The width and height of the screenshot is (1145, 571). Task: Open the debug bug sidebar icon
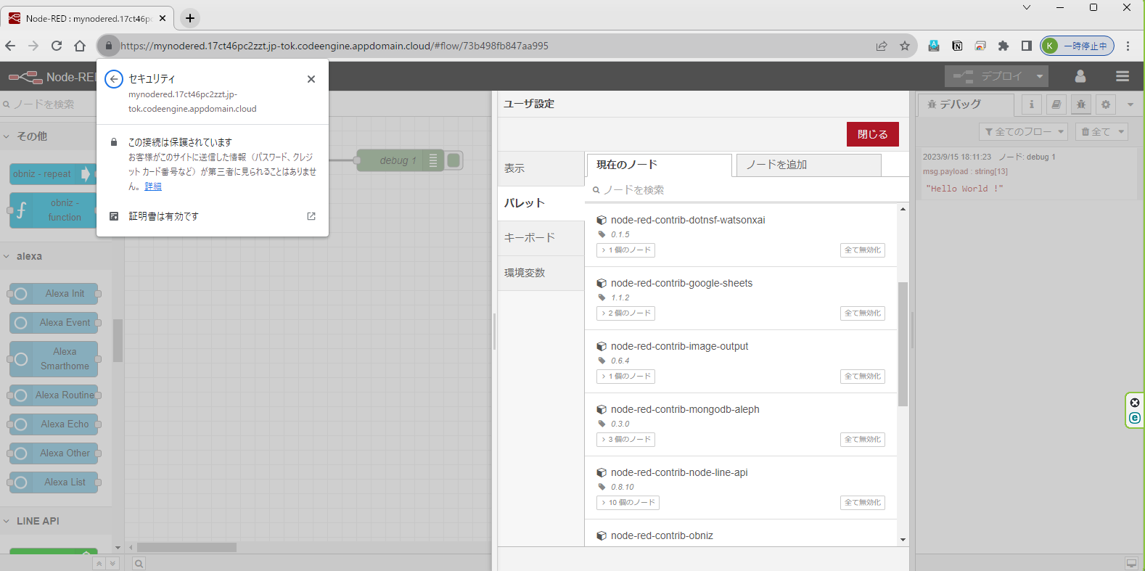(x=1080, y=104)
